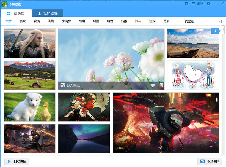Switch to the 壁纸库 tab

pos(16,14)
